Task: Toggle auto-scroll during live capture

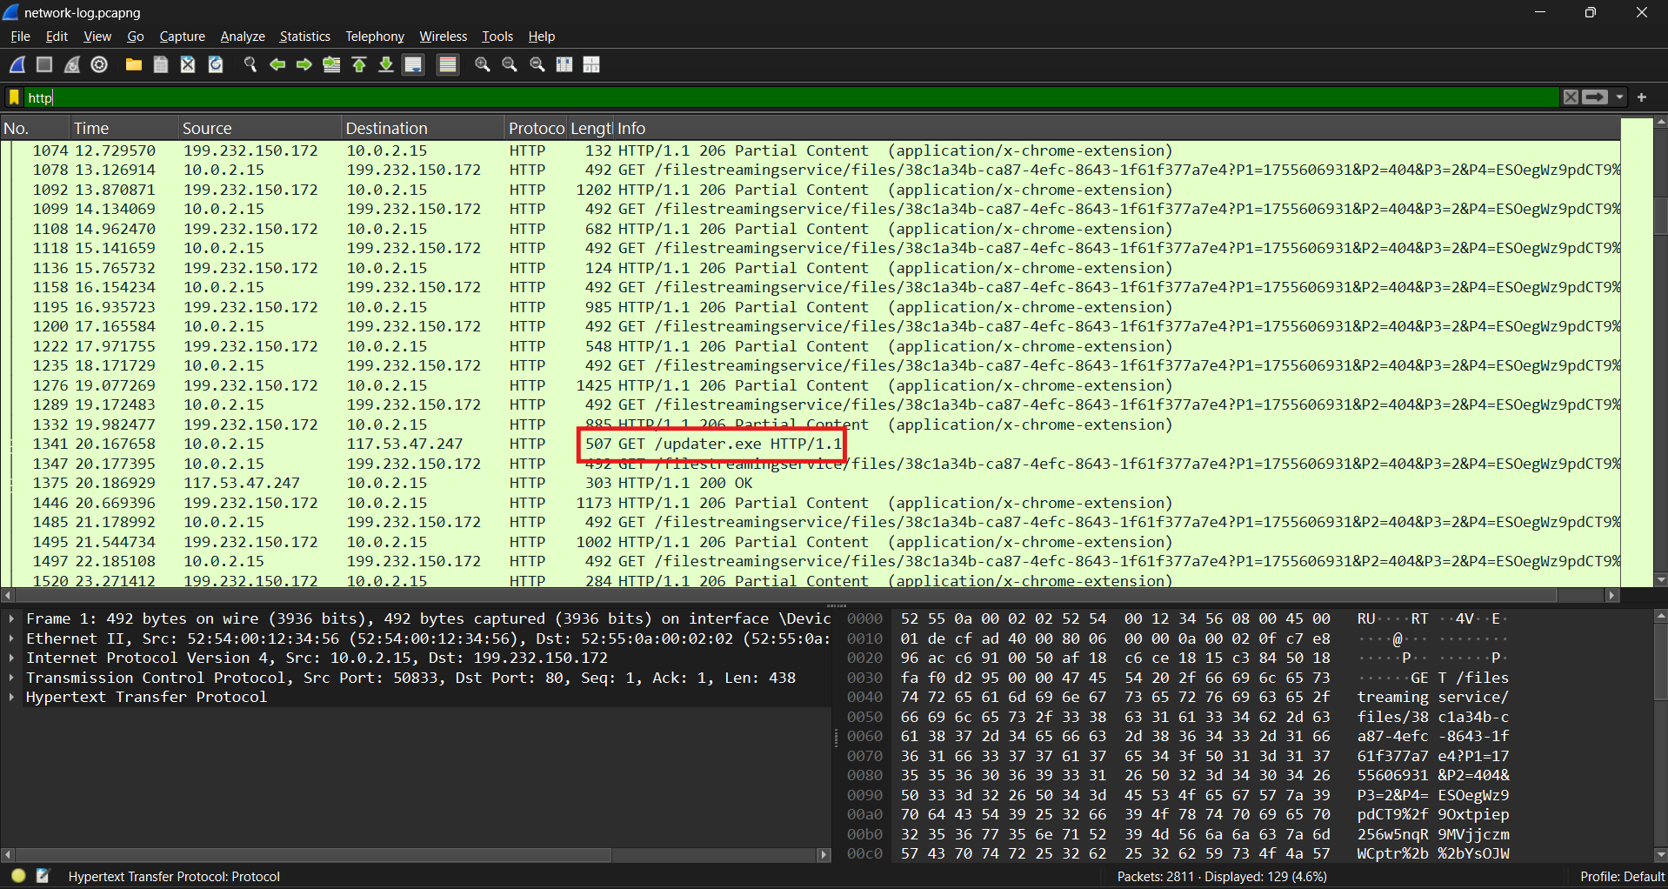Action: 414,64
